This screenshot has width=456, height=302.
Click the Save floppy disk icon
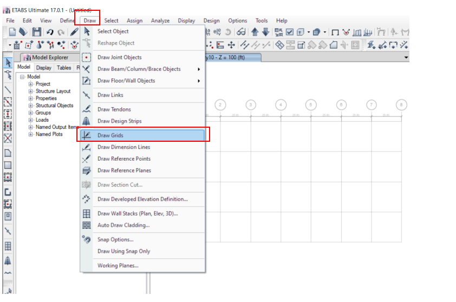37,32
